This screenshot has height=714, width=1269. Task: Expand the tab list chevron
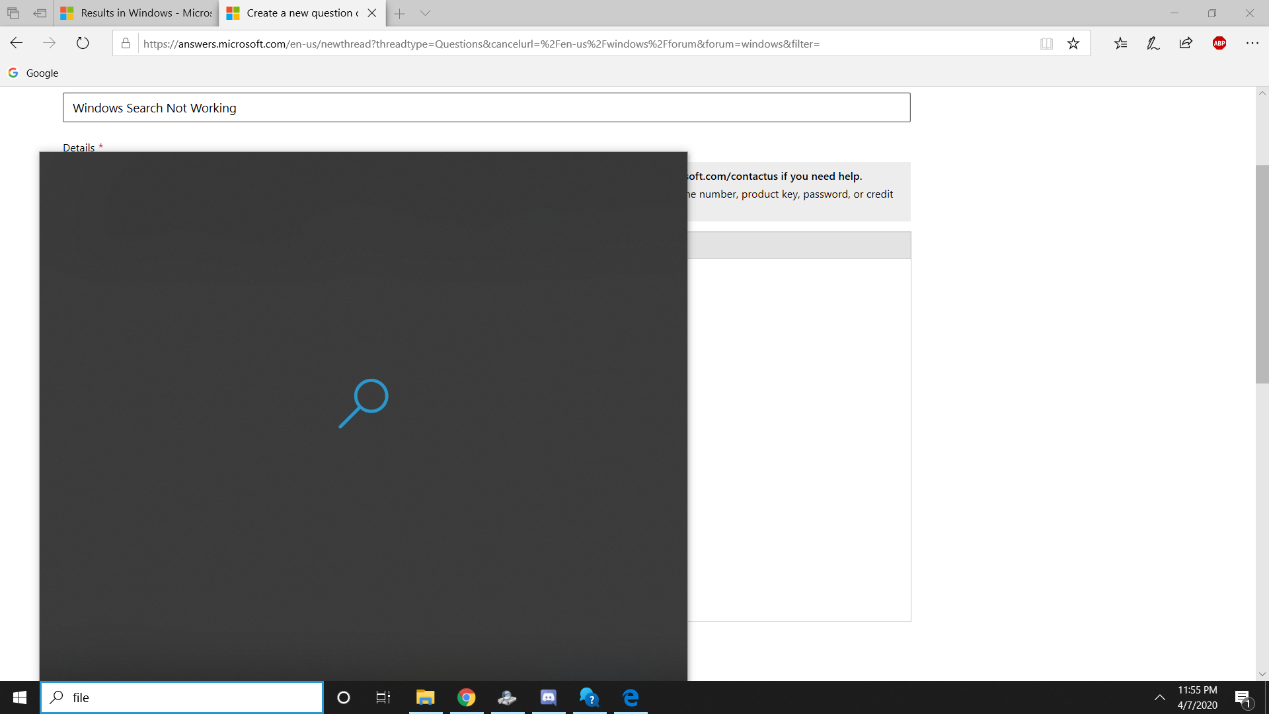pyautogui.click(x=425, y=13)
